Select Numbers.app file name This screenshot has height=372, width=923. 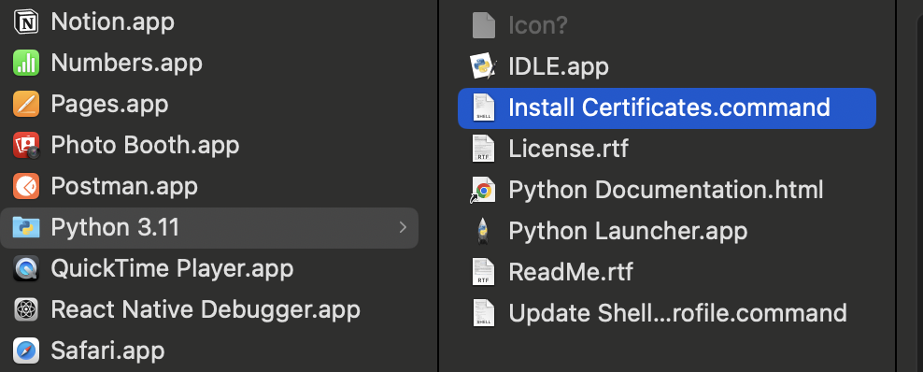pyautogui.click(x=126, y=63)
